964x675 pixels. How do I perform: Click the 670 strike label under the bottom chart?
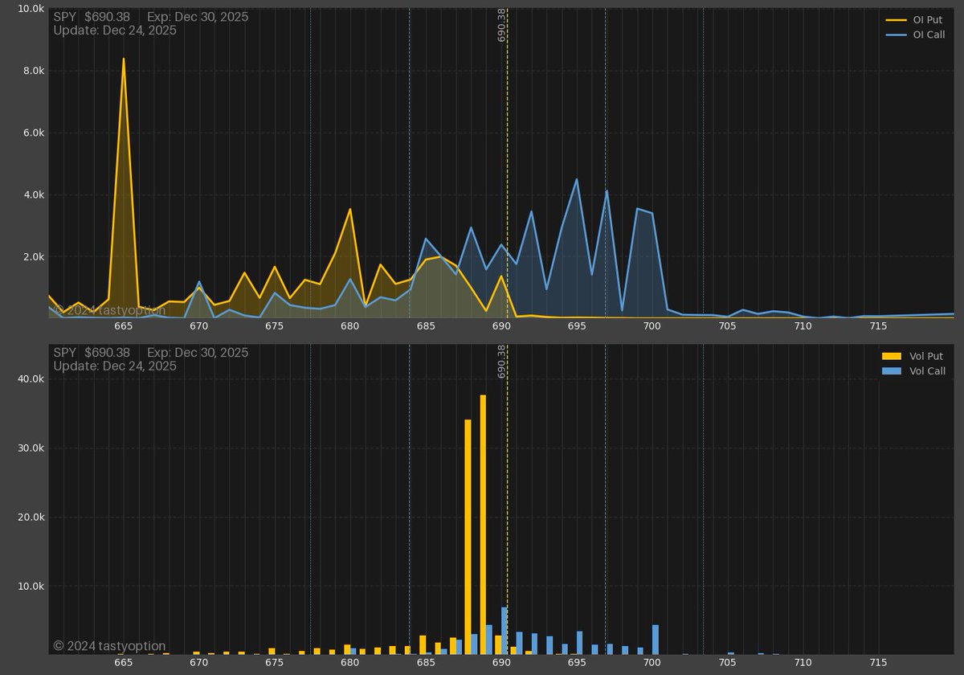[x=199, y=663]
